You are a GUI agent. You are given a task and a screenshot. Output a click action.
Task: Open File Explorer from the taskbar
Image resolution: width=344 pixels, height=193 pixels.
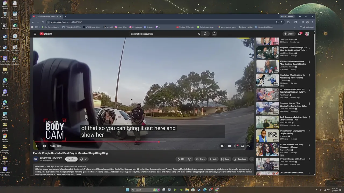187,190
